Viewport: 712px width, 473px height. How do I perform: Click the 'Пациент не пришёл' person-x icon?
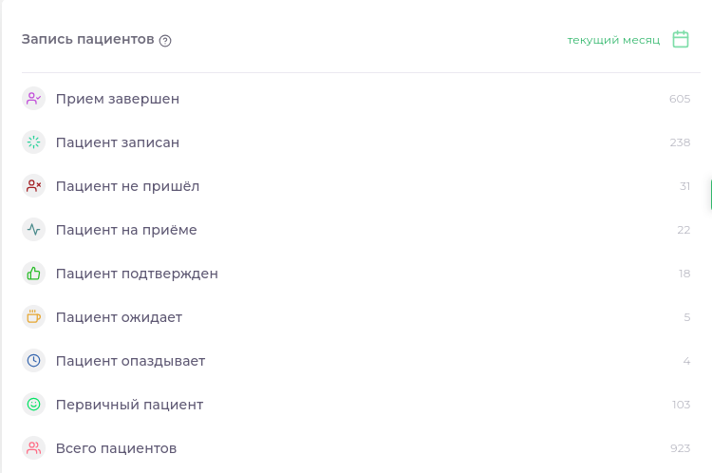(34, 186)
